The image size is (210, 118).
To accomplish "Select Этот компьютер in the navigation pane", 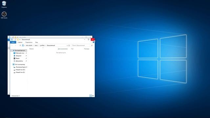I will [x=20, y=64].
